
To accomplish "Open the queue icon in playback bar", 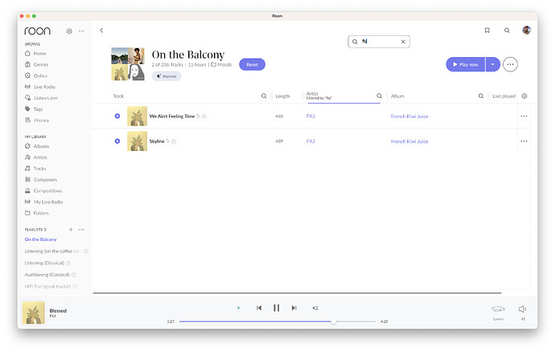I will [315, 308].
